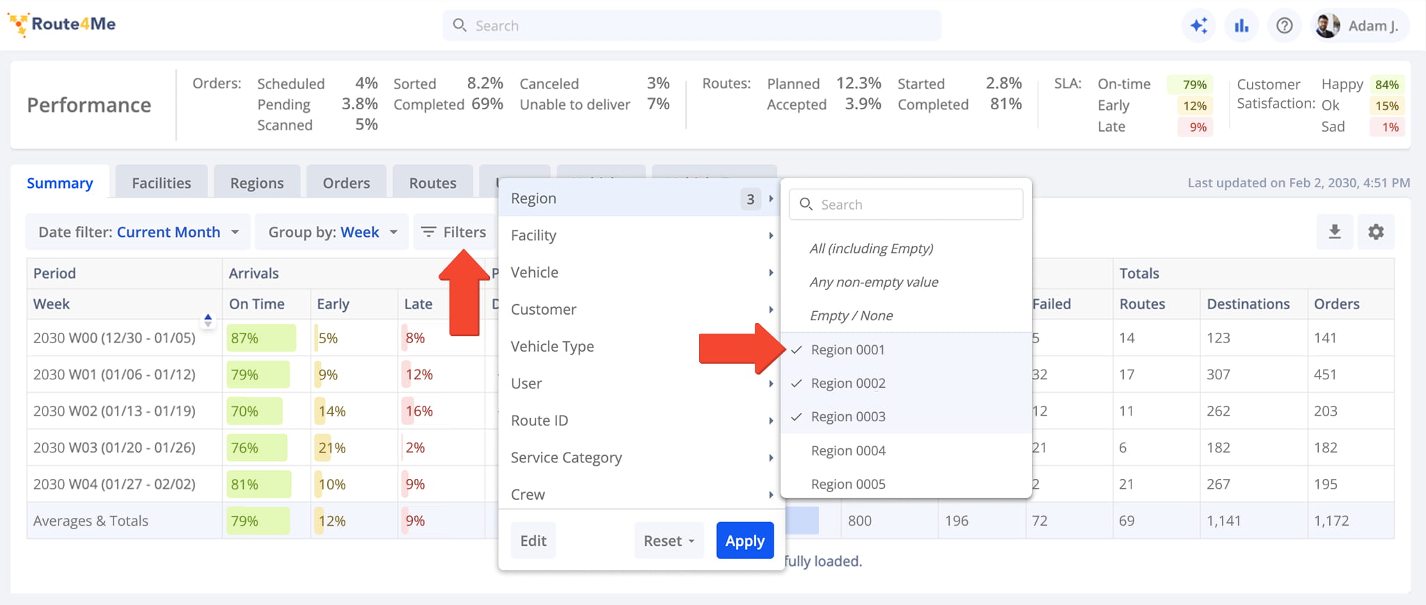The width and height of the screenshot is (1426, 605).
Task: Open table settings gear icon
Action: click(1376, 232)
